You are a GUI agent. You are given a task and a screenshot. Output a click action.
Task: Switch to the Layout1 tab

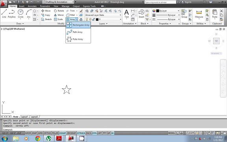tap(24, 117)
